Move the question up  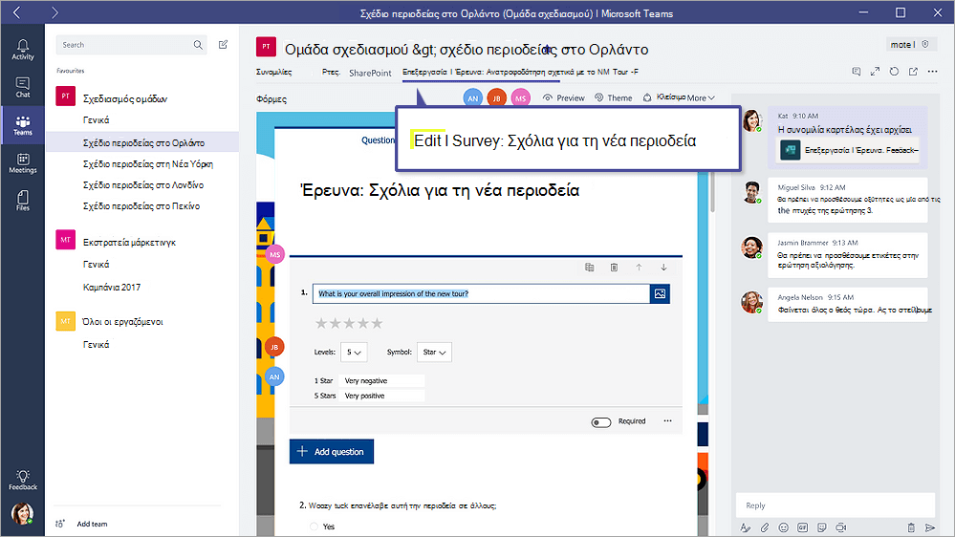tap(639, 268)
